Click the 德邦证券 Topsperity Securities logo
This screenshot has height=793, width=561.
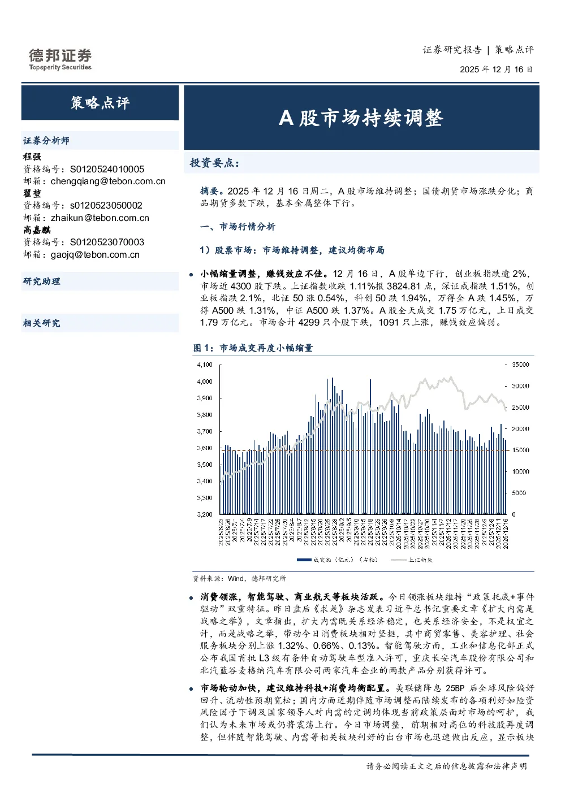coord(60,59)
